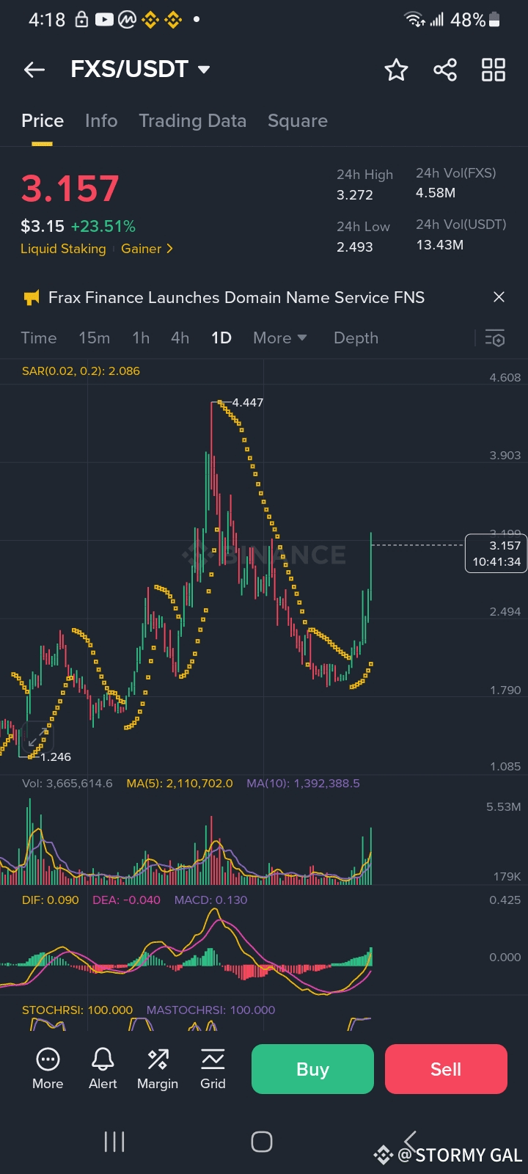Tap the 24h Vol(FXS) value 4.58M
The height and width of the screenshot is (1174, 528).
[x=436, y=193]
